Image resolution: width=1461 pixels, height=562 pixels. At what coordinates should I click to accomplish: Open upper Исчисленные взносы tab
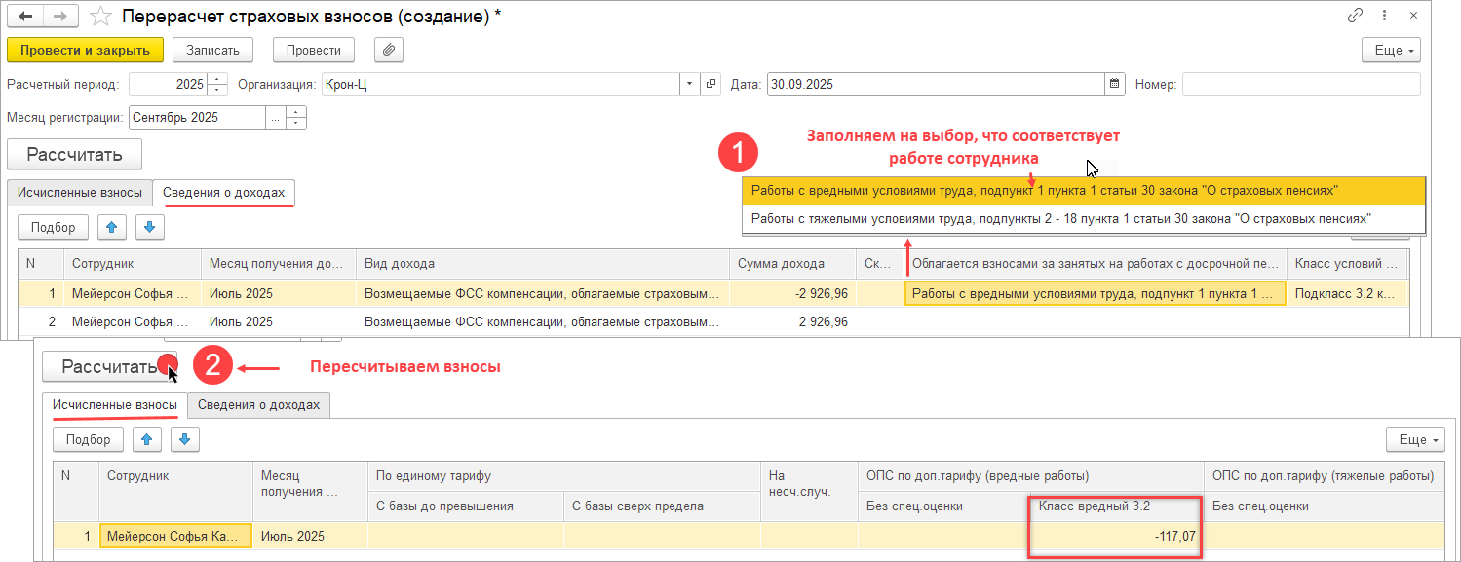81,192
